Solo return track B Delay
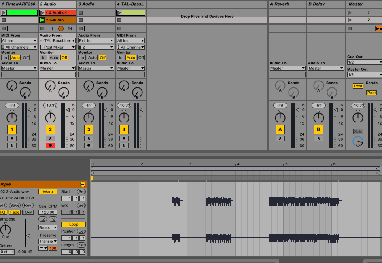382x263 pixels. (x=318, y=138)
